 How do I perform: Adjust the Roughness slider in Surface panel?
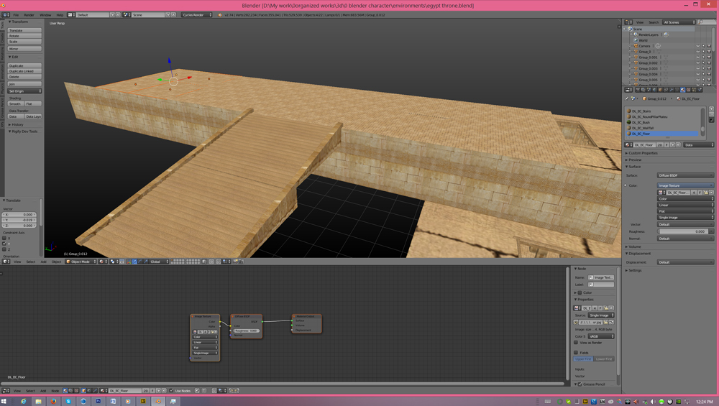point(686,231)
